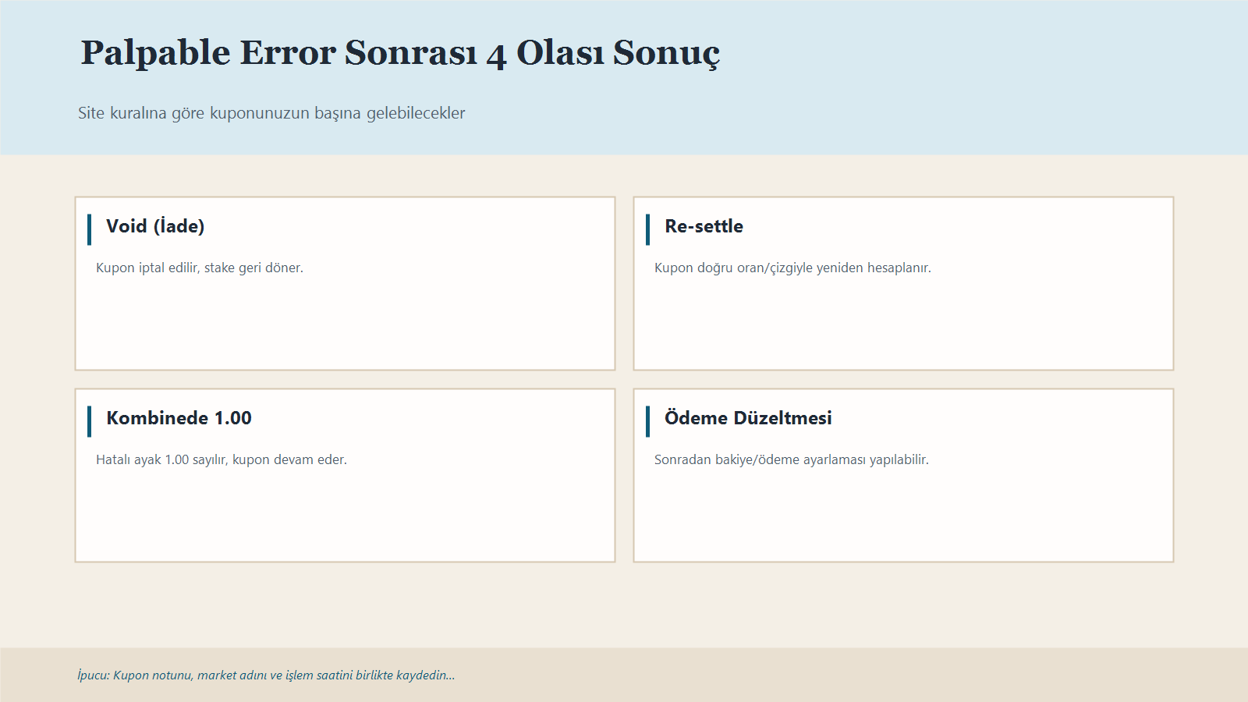
Task: Select the Kombinede 1.00 card title
Action: point(179,418)
